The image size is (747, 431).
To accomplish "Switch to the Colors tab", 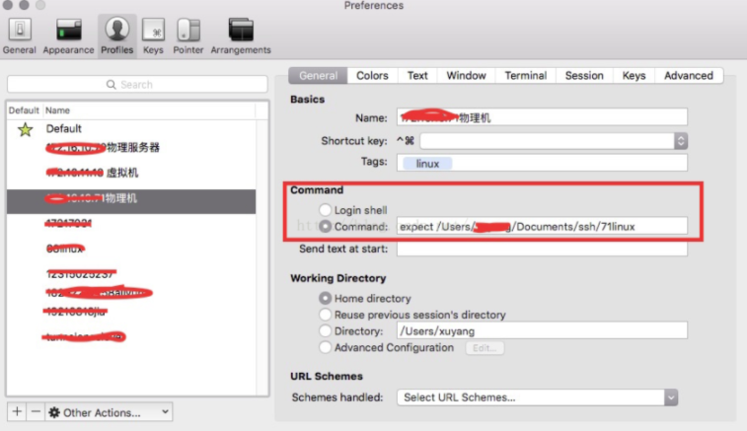I will pos(372,75).
